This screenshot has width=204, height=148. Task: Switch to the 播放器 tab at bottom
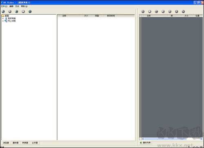tap(16, 143)
